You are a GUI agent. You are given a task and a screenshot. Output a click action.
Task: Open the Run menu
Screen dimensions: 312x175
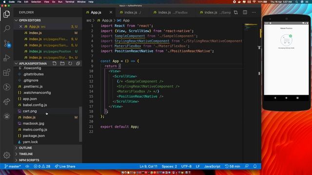pos(60,2)
